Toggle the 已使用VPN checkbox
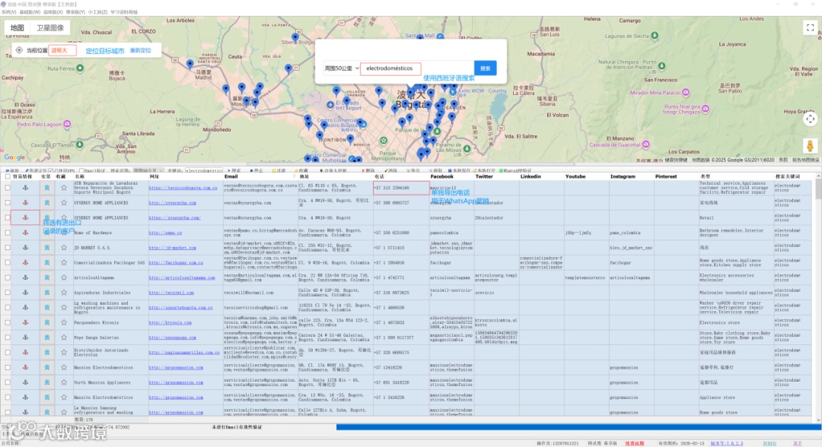822x447 pixels. tap(51, 170)
